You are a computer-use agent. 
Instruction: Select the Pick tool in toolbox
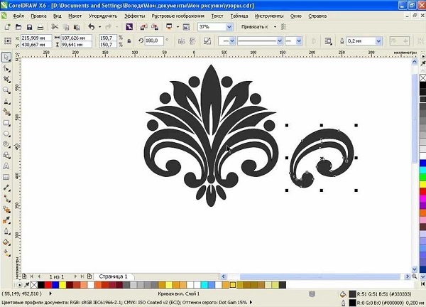click(x=6, y=57)
